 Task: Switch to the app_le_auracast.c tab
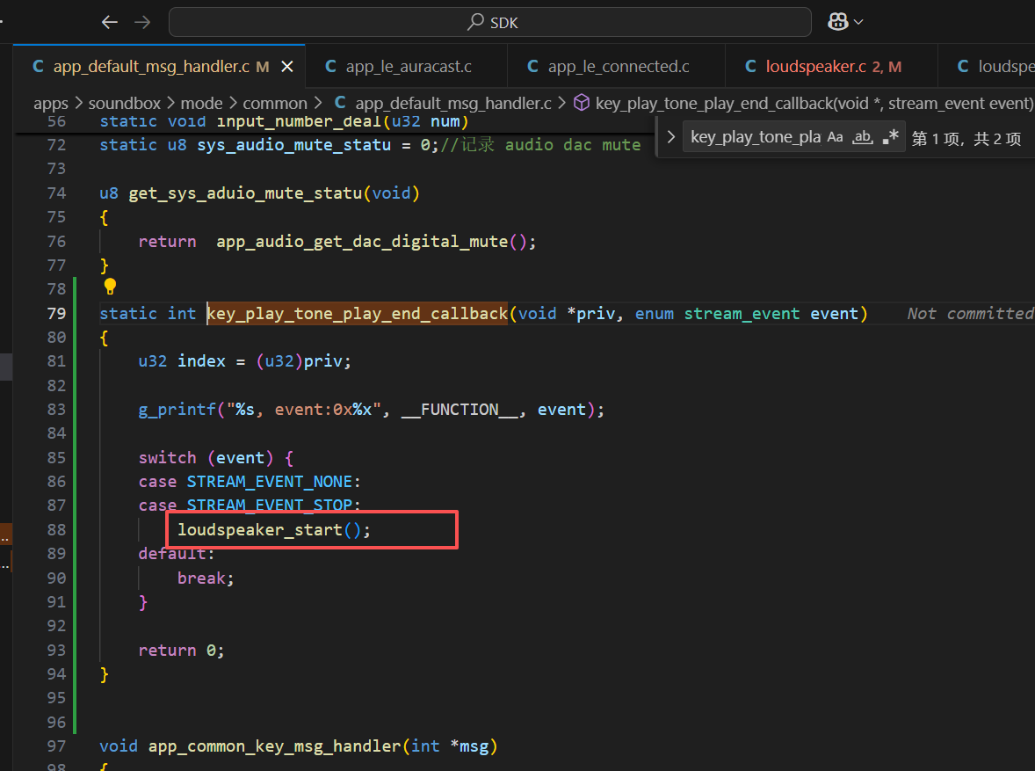[407, 67]
